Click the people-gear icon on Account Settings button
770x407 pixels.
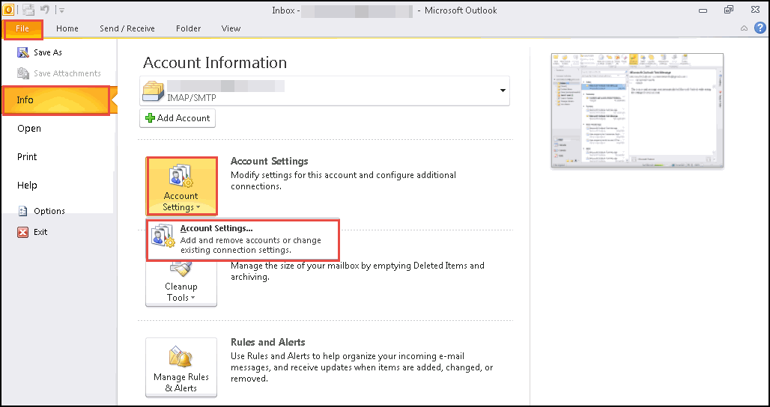(181, 177)
